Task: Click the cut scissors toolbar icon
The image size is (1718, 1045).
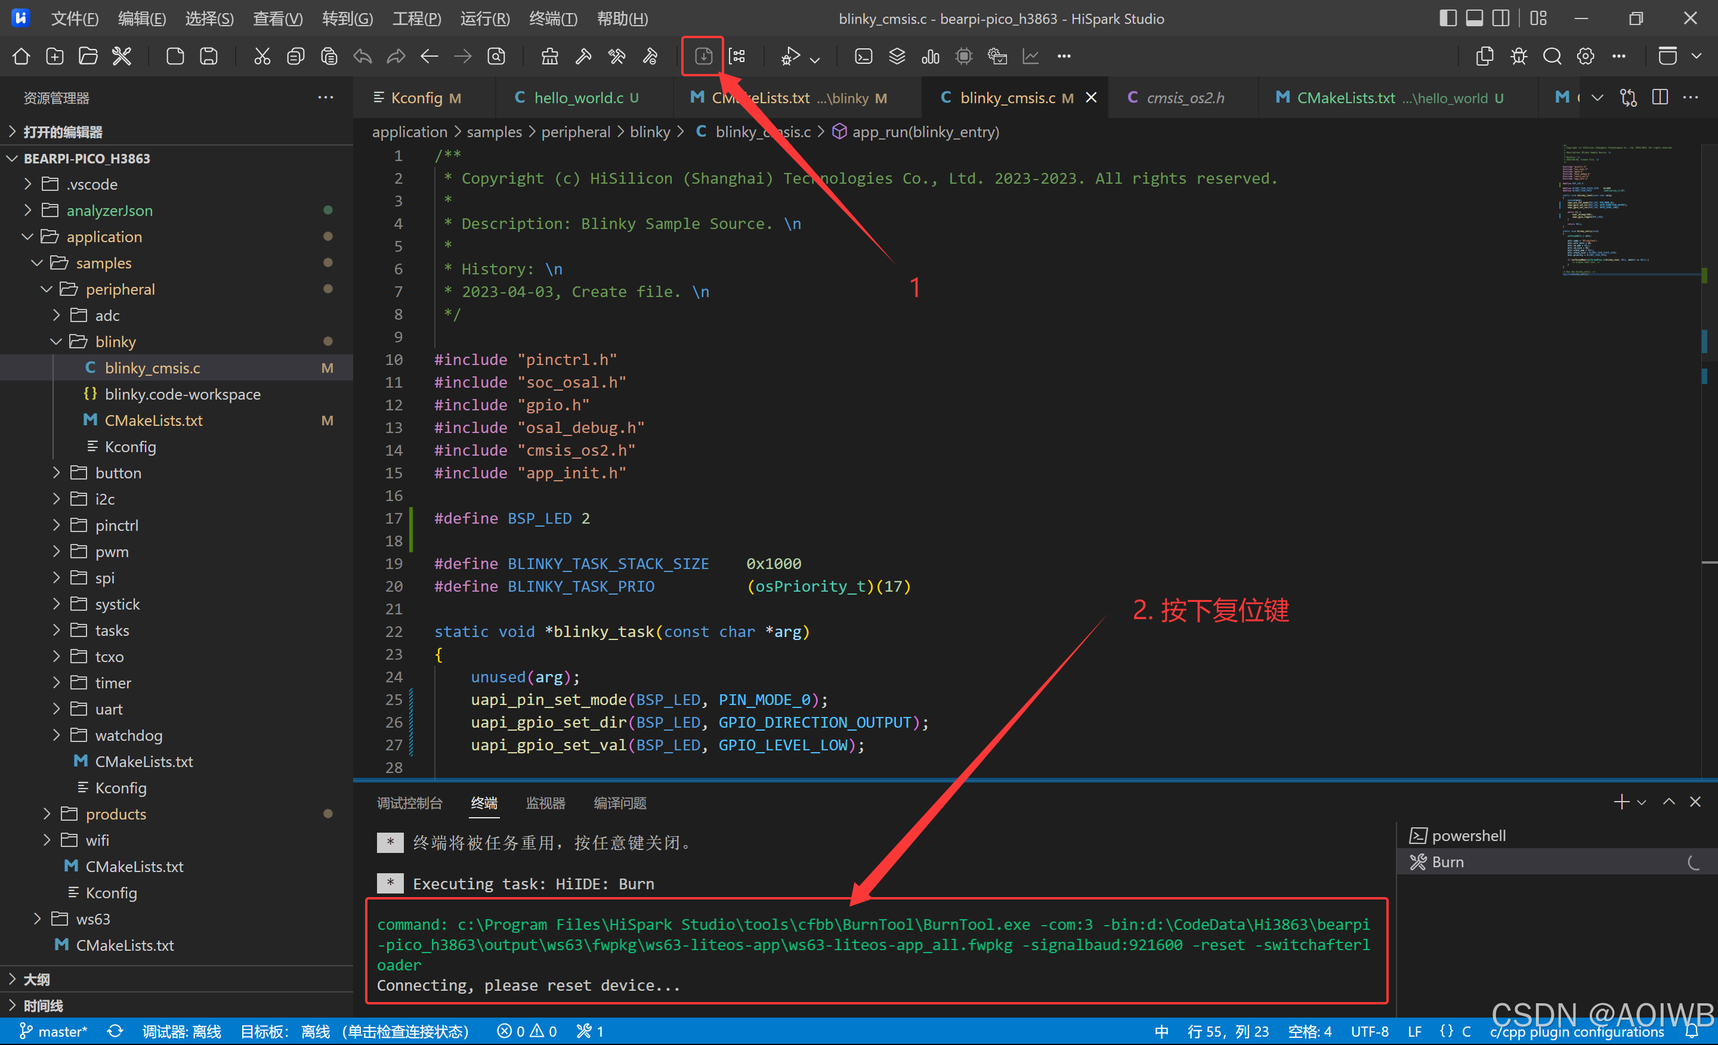Action: [x=261, y=56]
